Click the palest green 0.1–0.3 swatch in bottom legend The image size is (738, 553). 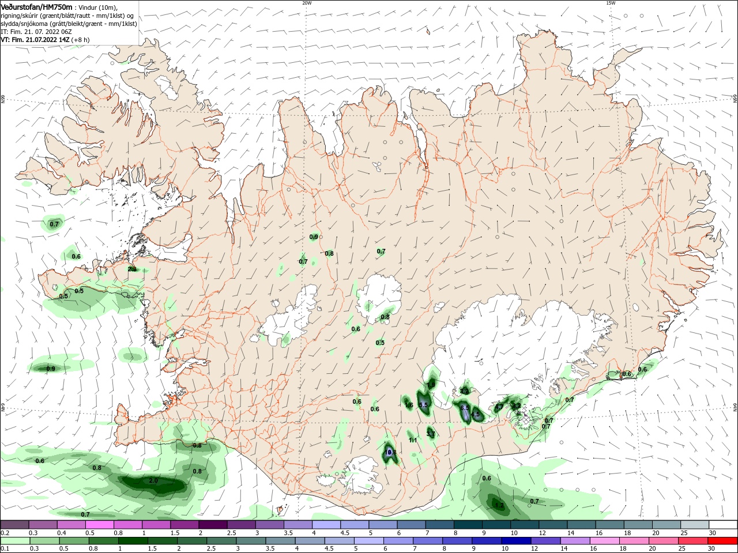tap(15, 541)
